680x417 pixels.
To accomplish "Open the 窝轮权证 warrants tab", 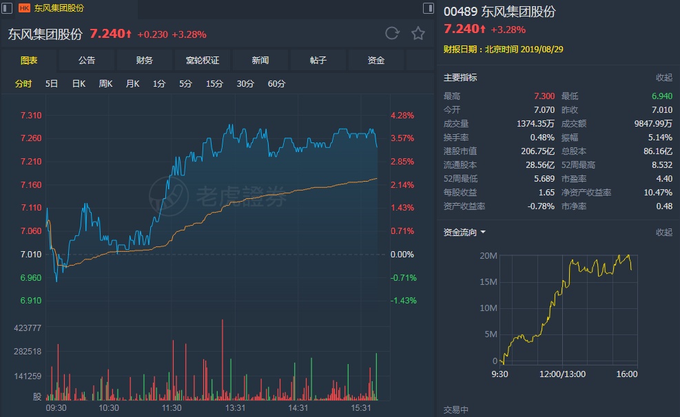I will (203, 61).
